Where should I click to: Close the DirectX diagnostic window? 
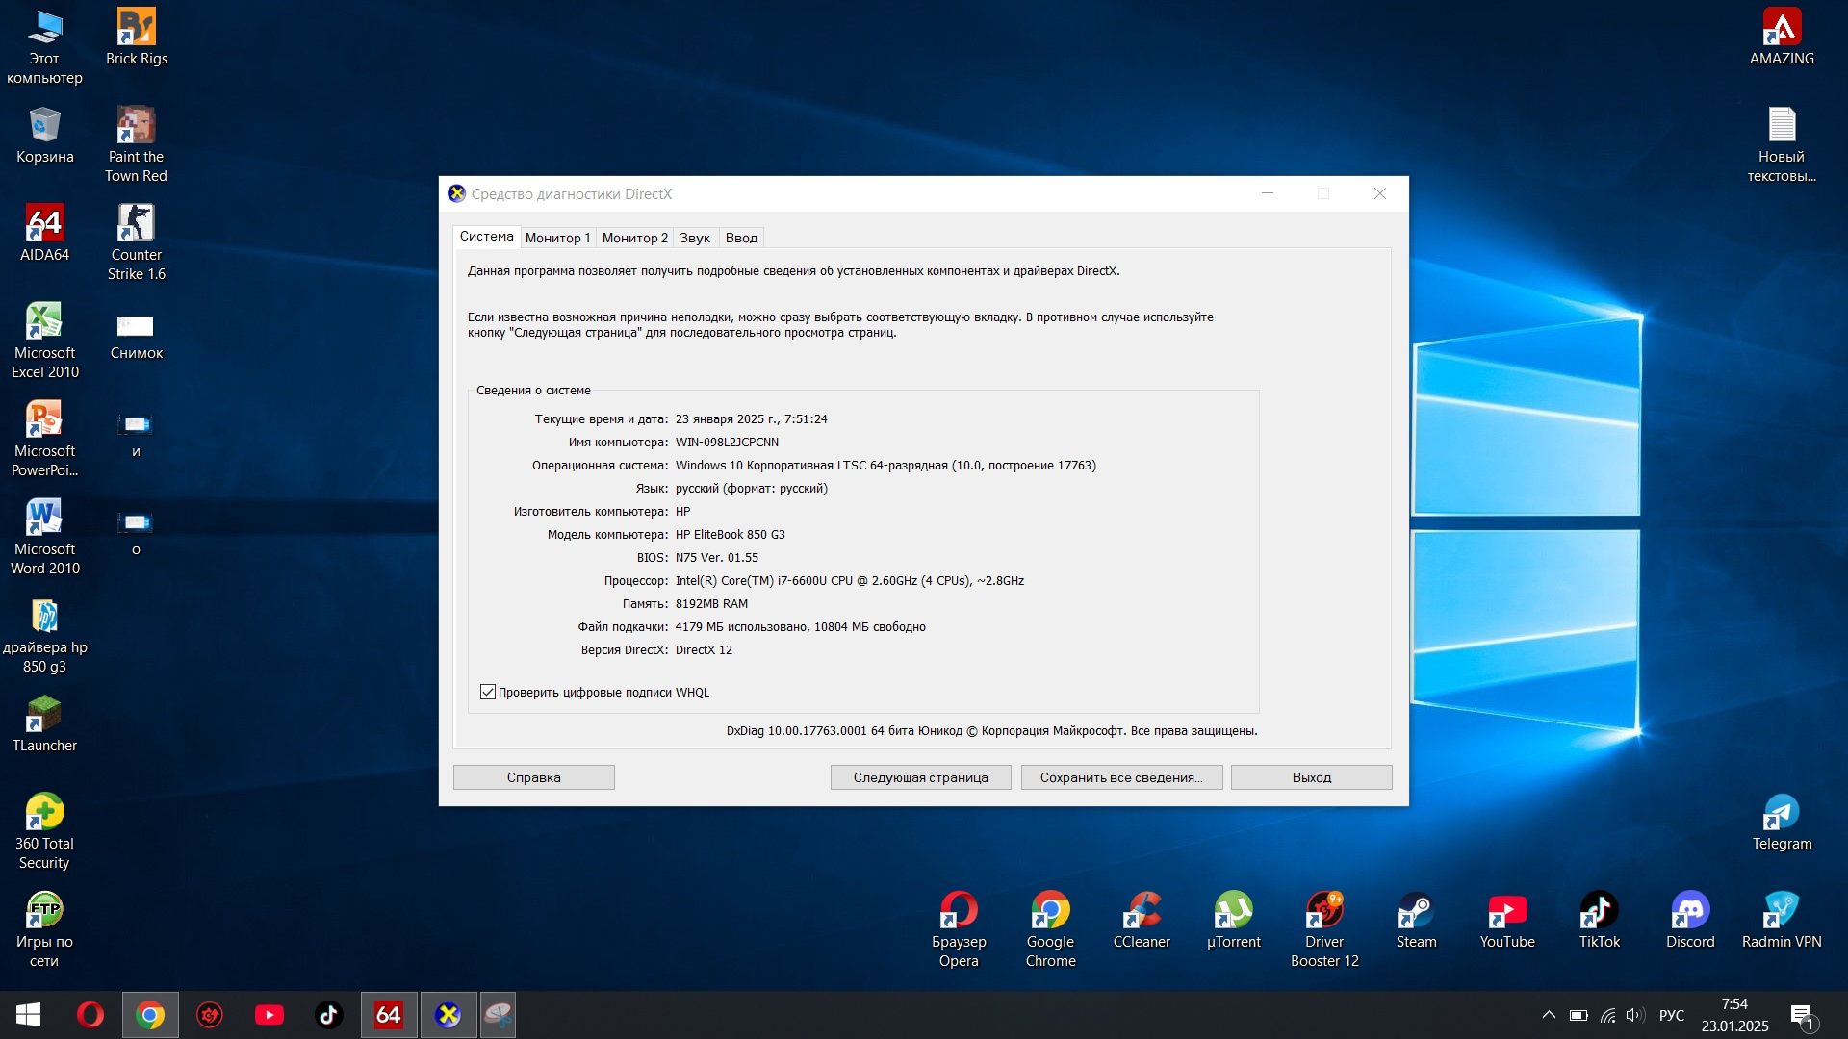[x=1379, y=193]
